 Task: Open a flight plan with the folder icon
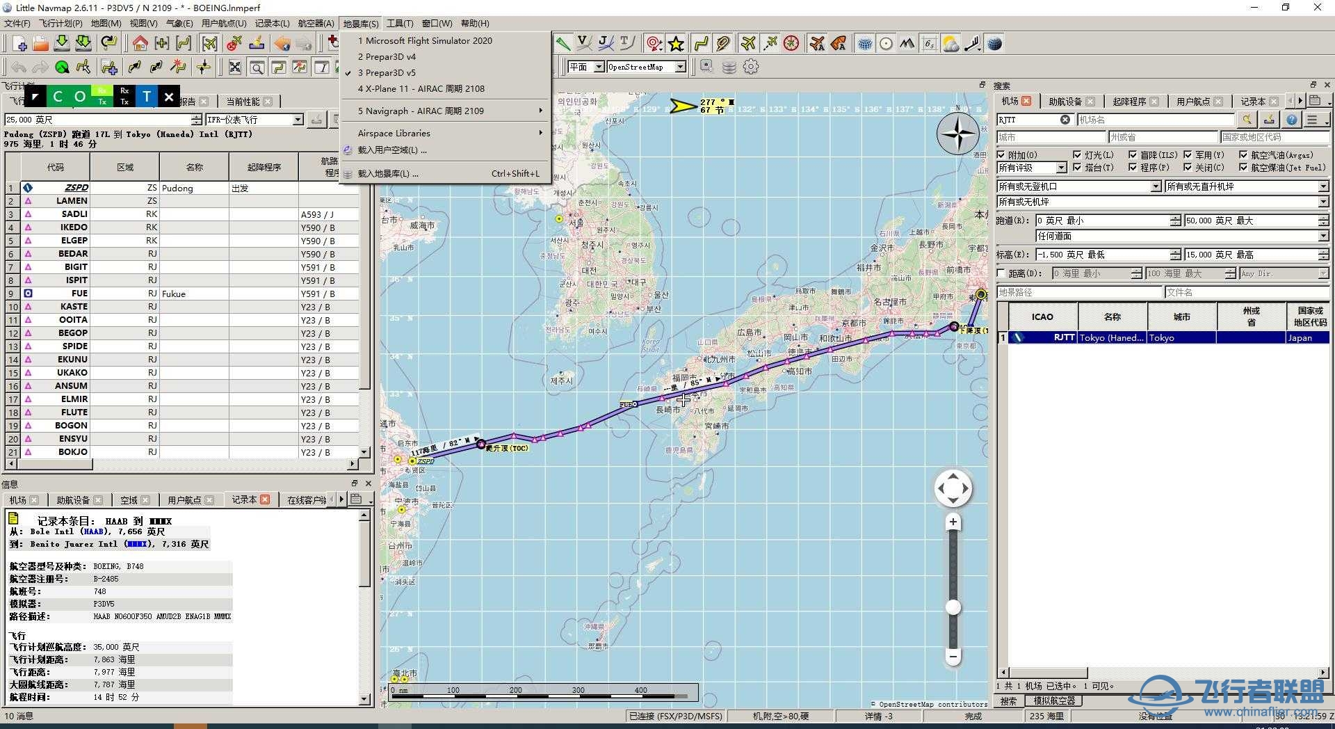(40, 44)
